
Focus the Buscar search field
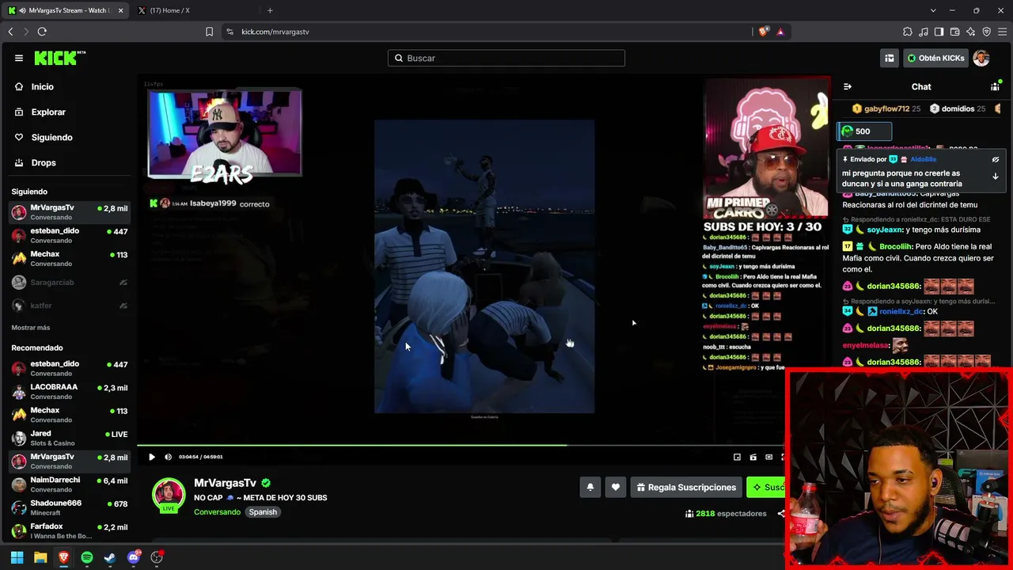(x=506, y=58)
